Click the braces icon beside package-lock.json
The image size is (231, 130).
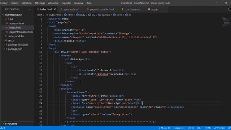pos(5,45)
